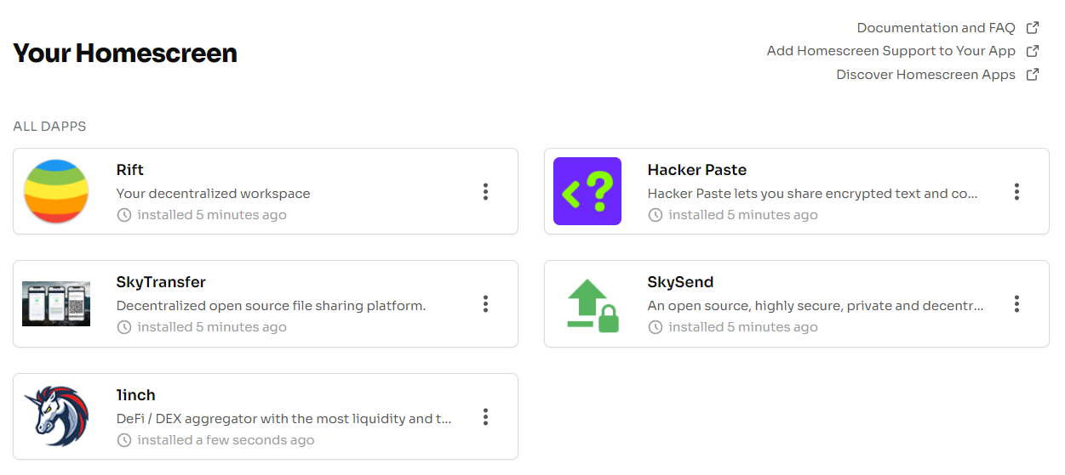Open the Rift rainbow ball icon

(x=56, y=191)
